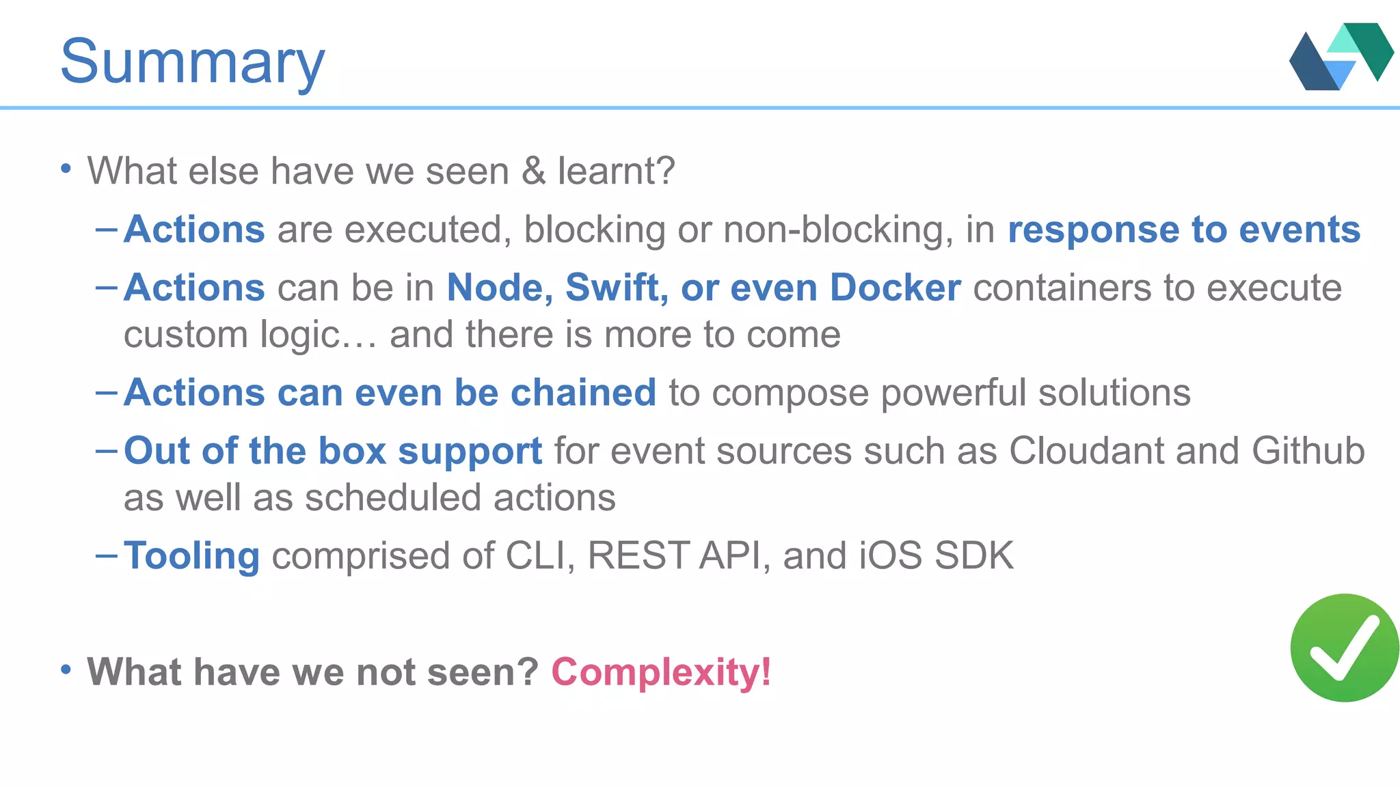Click Out of the box support text
This screenshot has height=787, width=1400.
pos(333,452)
